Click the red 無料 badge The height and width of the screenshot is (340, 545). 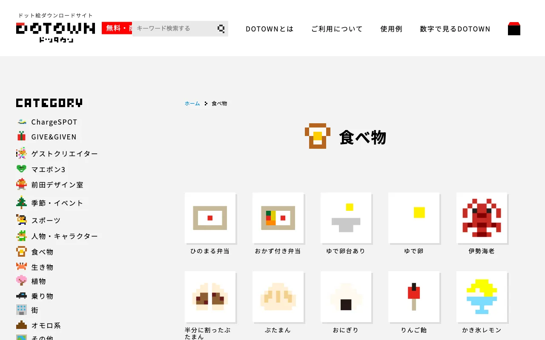tap(117, 28)
